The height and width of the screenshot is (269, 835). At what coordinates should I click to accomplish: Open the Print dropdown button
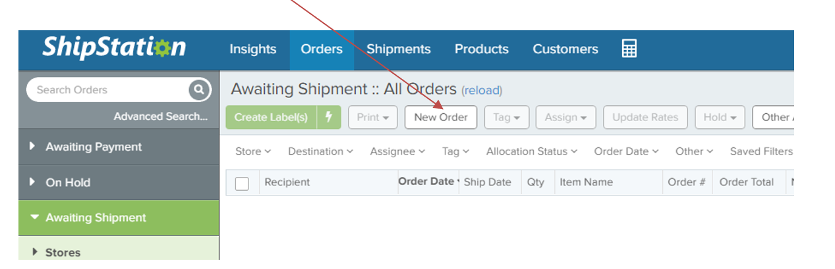(x=372, y=117)
